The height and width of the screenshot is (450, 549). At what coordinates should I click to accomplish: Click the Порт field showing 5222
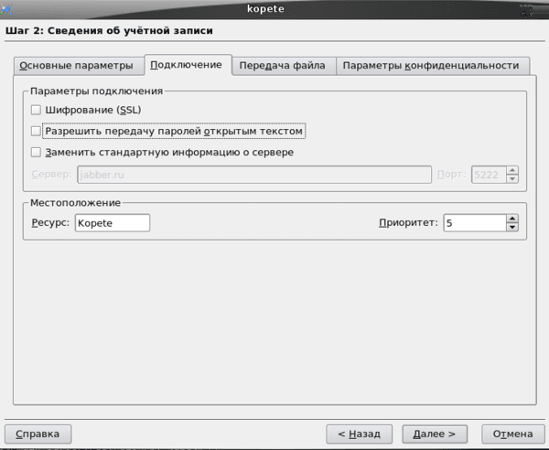[x=489, y=175]
